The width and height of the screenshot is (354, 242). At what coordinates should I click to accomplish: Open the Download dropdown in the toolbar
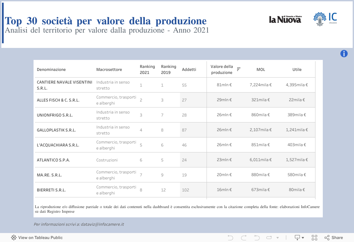click(x=299, y=237)
